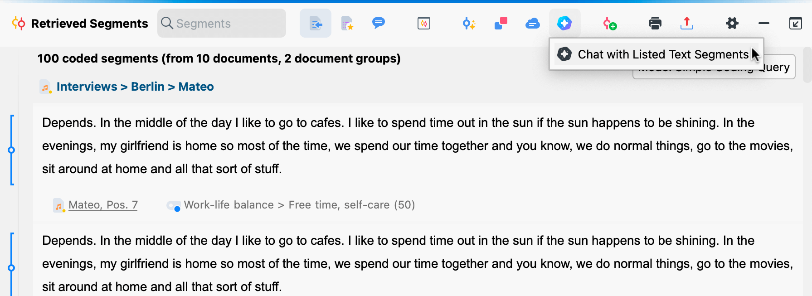Click the vertical scrollbar on the right

[x=807, y=64]
